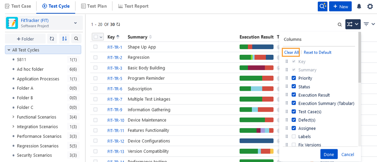This screenshot has width=377, height=162.
Task: Refresh the 1 - 20 of 30 count
Action: point(118,25)
